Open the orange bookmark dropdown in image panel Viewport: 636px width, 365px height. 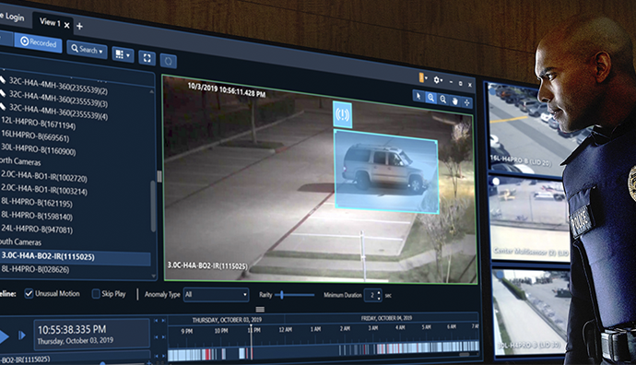pyautogui.click(x=423, y=77)
